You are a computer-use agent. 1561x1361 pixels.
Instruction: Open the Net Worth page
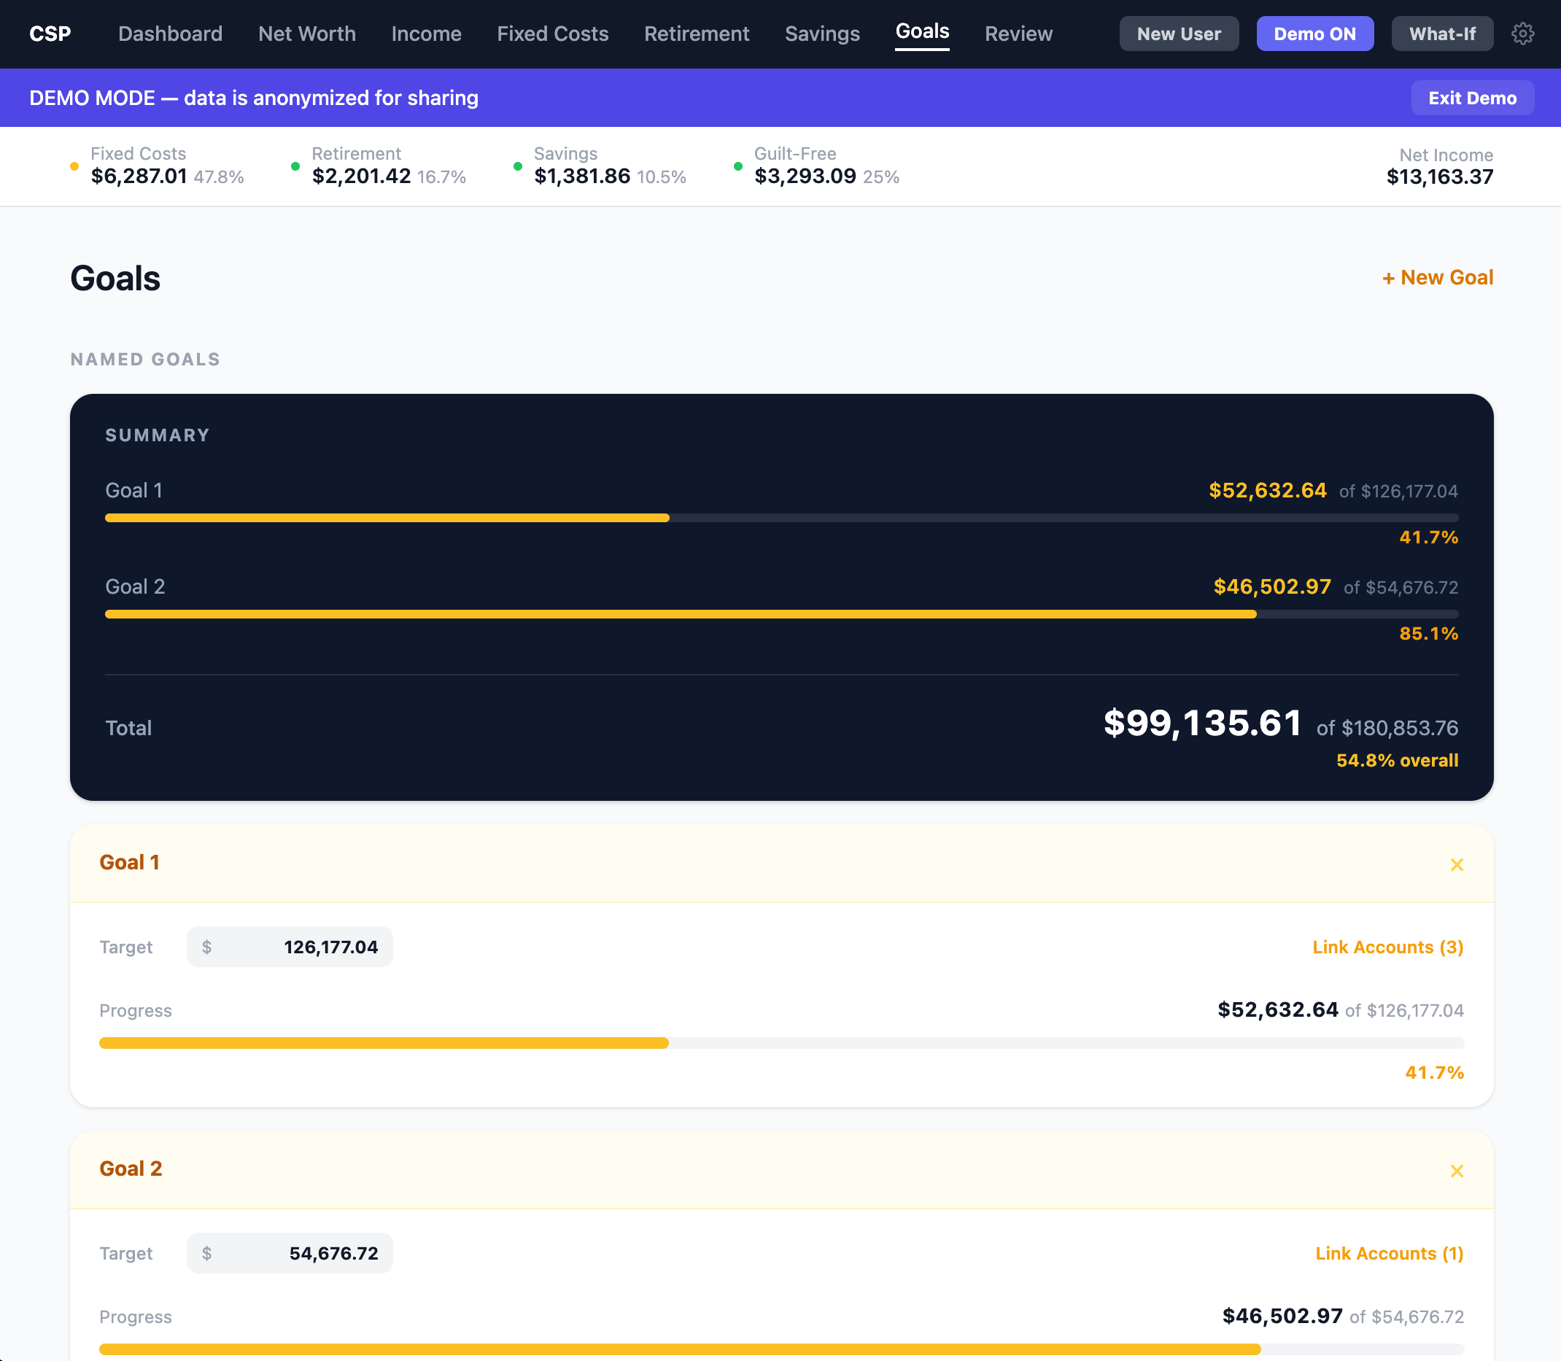pos(306,34)
